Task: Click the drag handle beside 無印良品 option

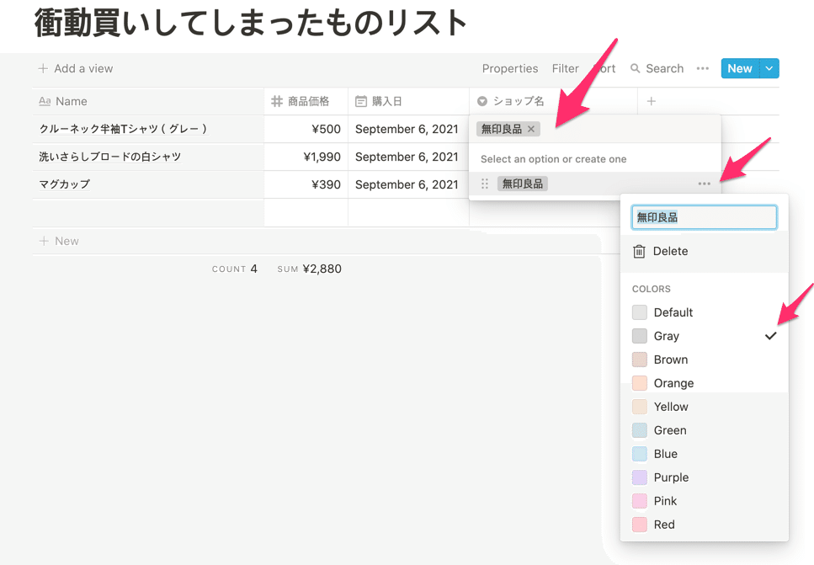Action: [x=485, y=184]
